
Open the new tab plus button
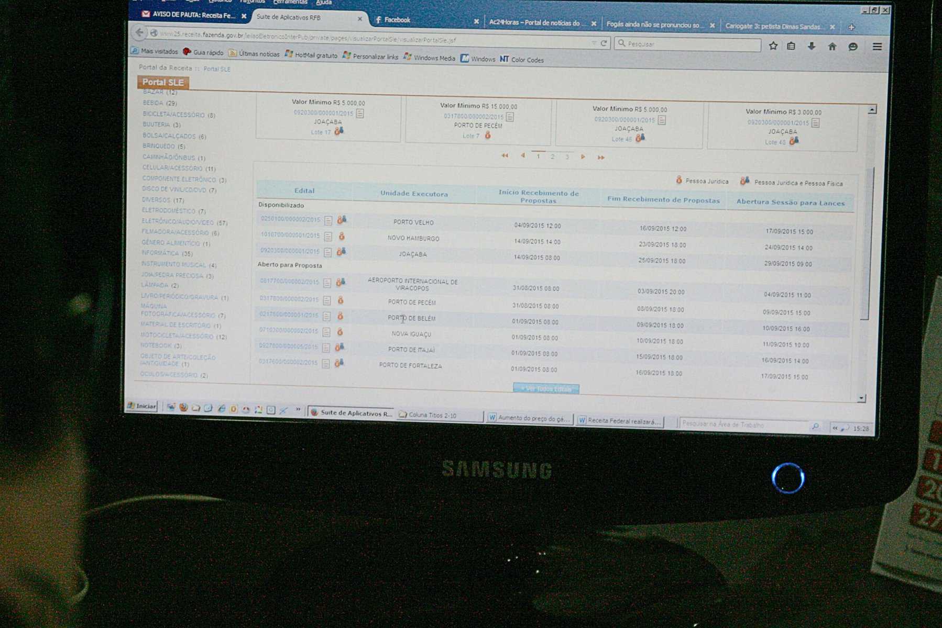(851, 27)
